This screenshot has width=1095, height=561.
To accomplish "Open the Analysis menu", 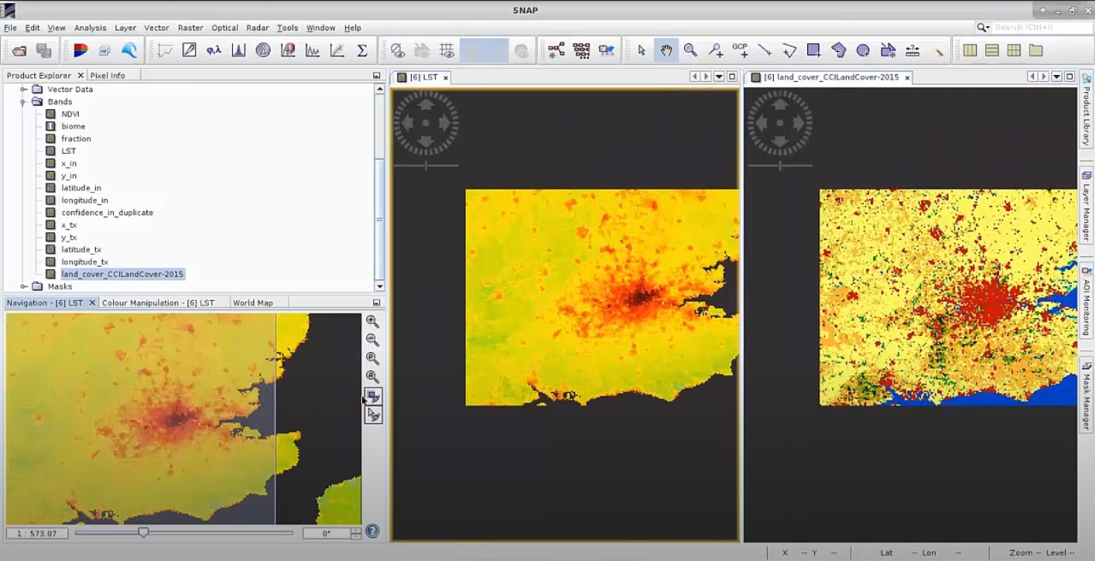I will coord(90,27).
